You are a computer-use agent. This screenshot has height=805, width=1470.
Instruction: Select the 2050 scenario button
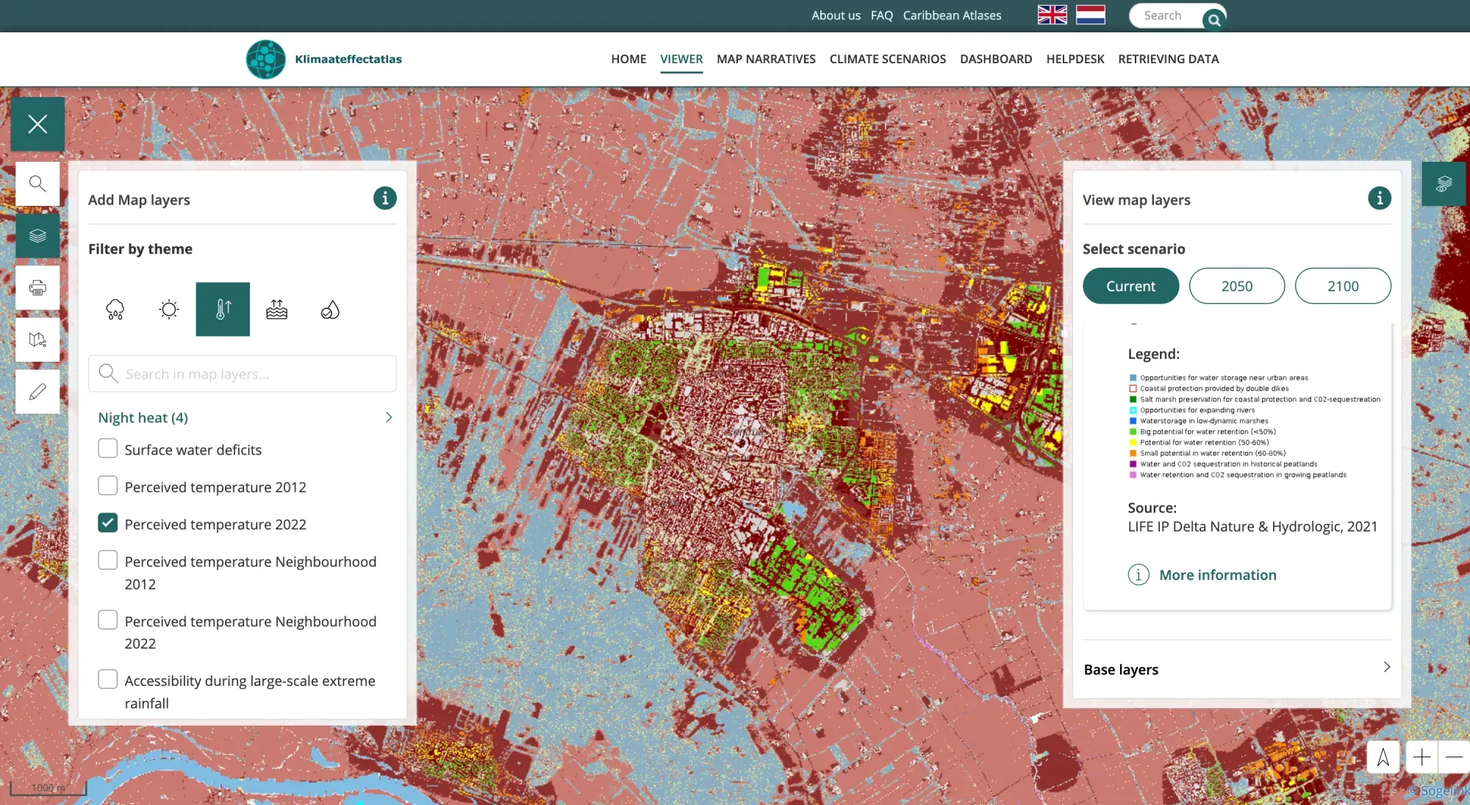(1237, 286)
